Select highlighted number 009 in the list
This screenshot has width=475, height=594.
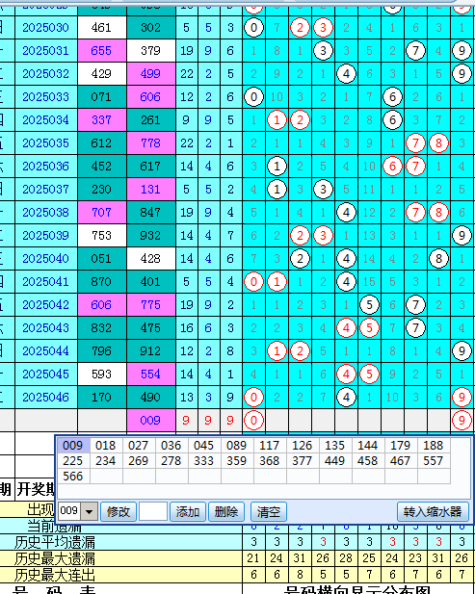coord(73,445)
